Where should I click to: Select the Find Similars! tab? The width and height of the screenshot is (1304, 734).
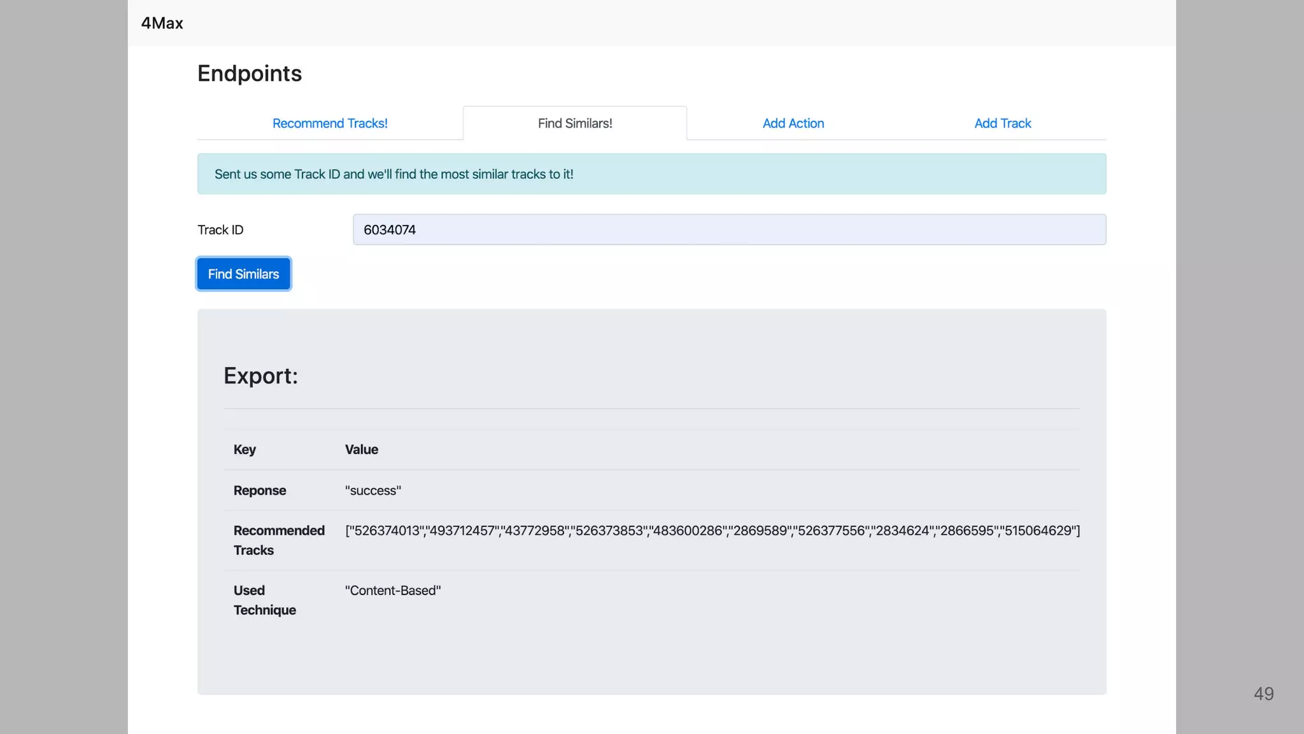(x=574, y=123)
